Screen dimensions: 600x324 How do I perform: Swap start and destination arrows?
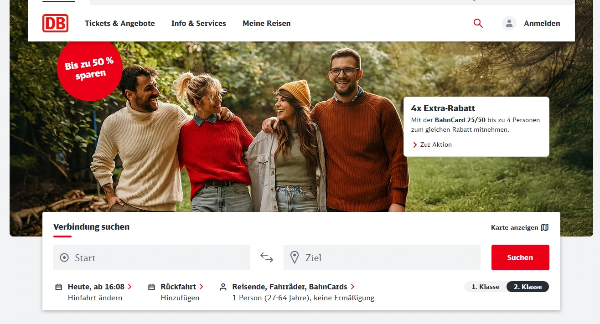pos(267,257)
